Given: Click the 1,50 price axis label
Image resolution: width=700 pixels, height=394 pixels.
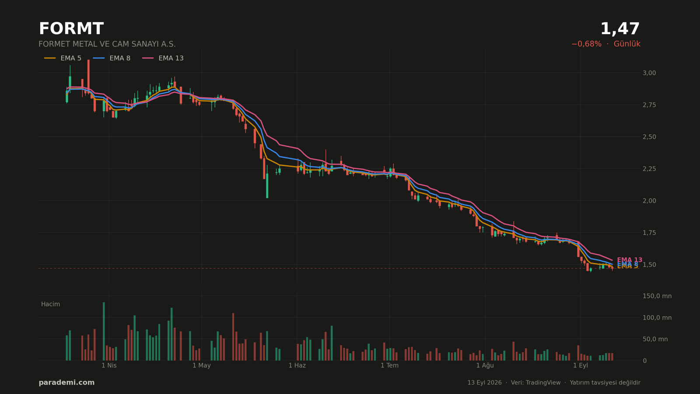Looking at the screenshot, I should click(x=649, y=264).
